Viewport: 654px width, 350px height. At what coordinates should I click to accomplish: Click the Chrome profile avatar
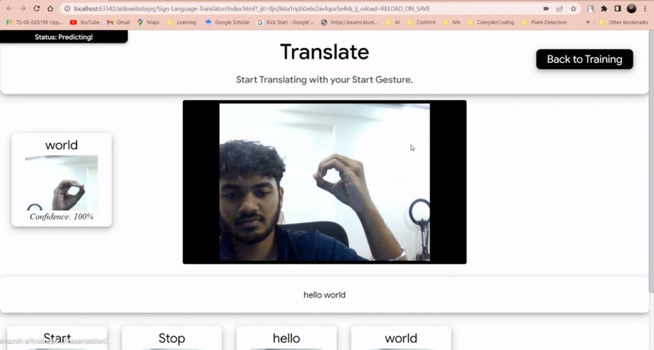point(631,8)
